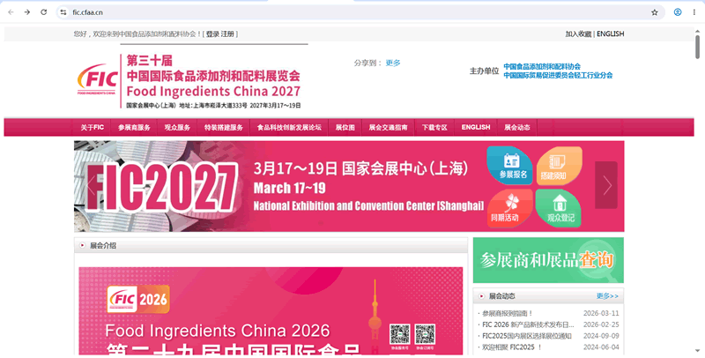The width and height of the screenshot is (705, 358).
Task: Open the 搭建须知 construction notice tile
Action: click(x=560, y=165)
